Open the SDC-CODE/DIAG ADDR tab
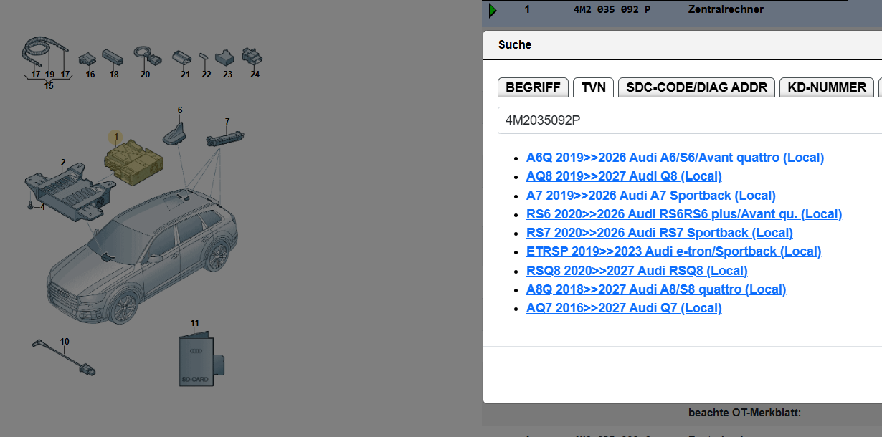The width and height of the screenshot is (882, 437). tap(696, 87)
